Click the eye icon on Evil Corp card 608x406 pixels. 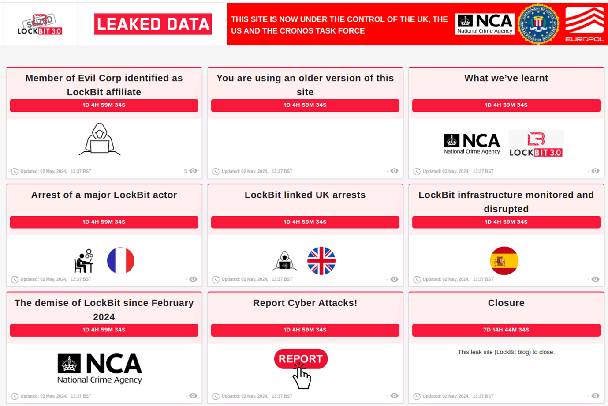(193, 171)
